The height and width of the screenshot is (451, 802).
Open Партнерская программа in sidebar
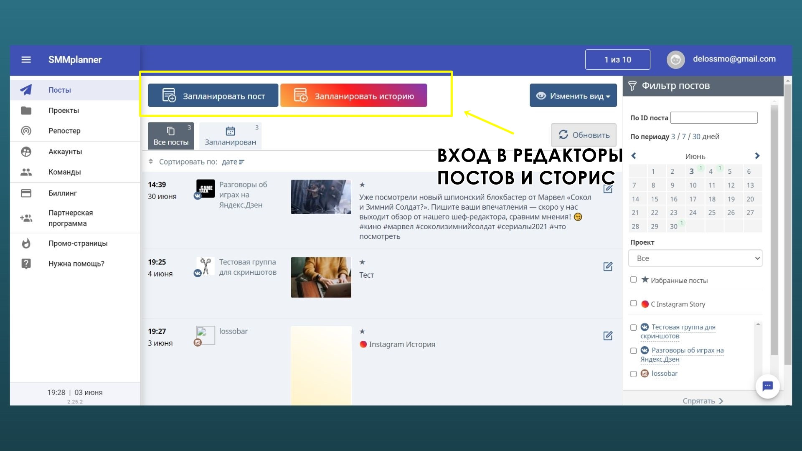point(75,218)
